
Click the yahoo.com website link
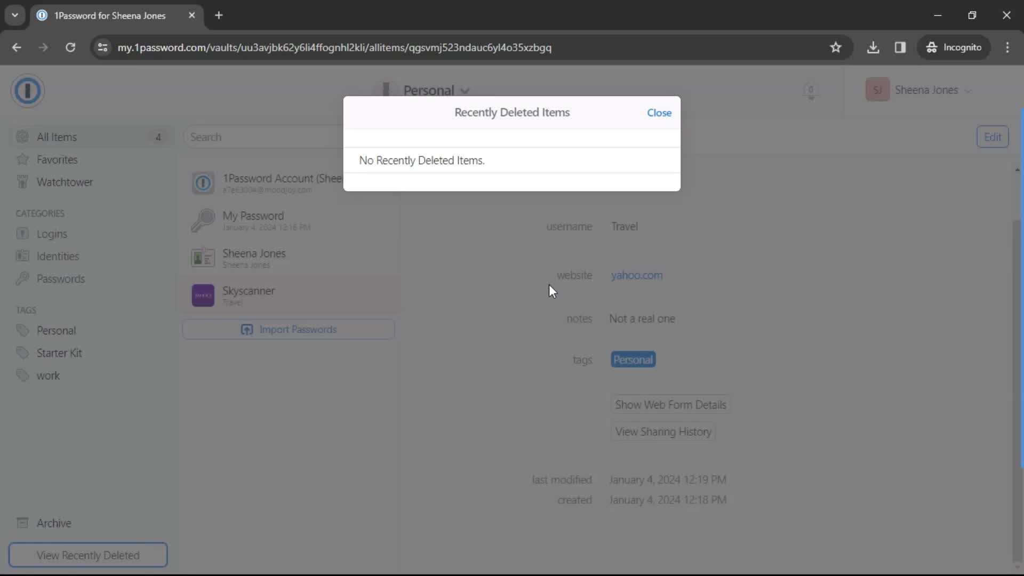pos(636,275)
